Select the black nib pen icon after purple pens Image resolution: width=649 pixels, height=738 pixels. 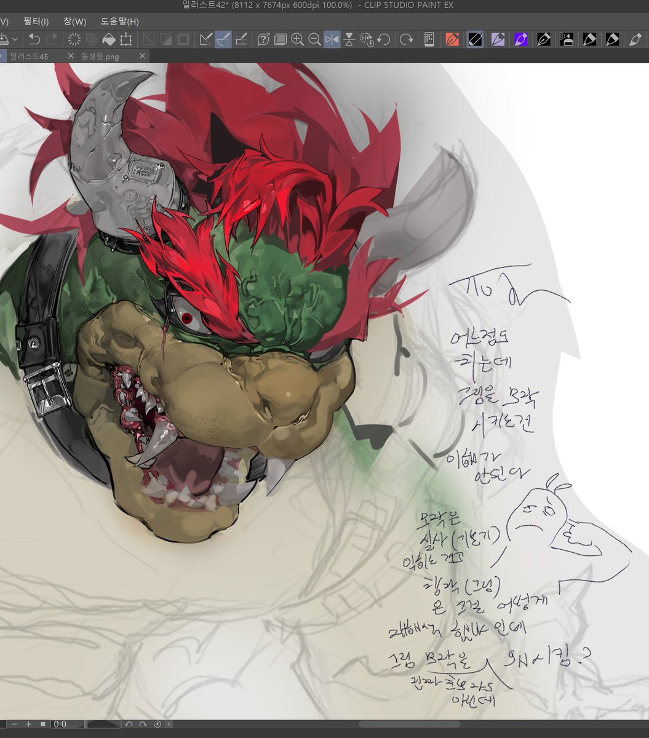543,39
